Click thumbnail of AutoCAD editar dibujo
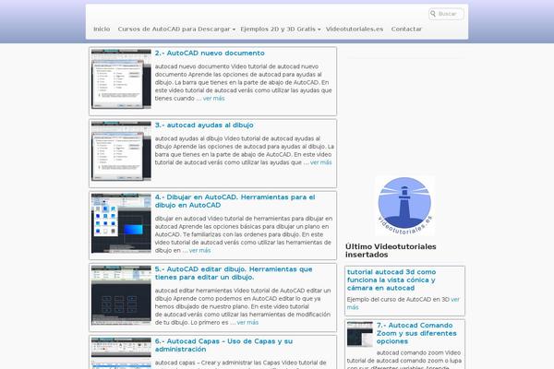This screenshot has width=554, height=369. (121, 295)
